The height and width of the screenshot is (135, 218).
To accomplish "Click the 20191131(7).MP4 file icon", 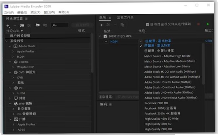I will pyautogui.click(x=105, y=36).
